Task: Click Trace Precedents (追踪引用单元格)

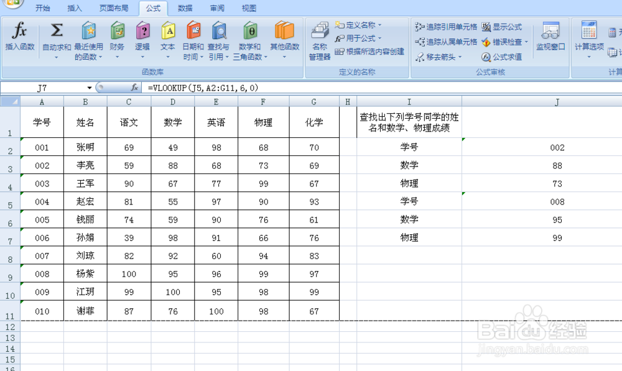Action: click(446, 27)
